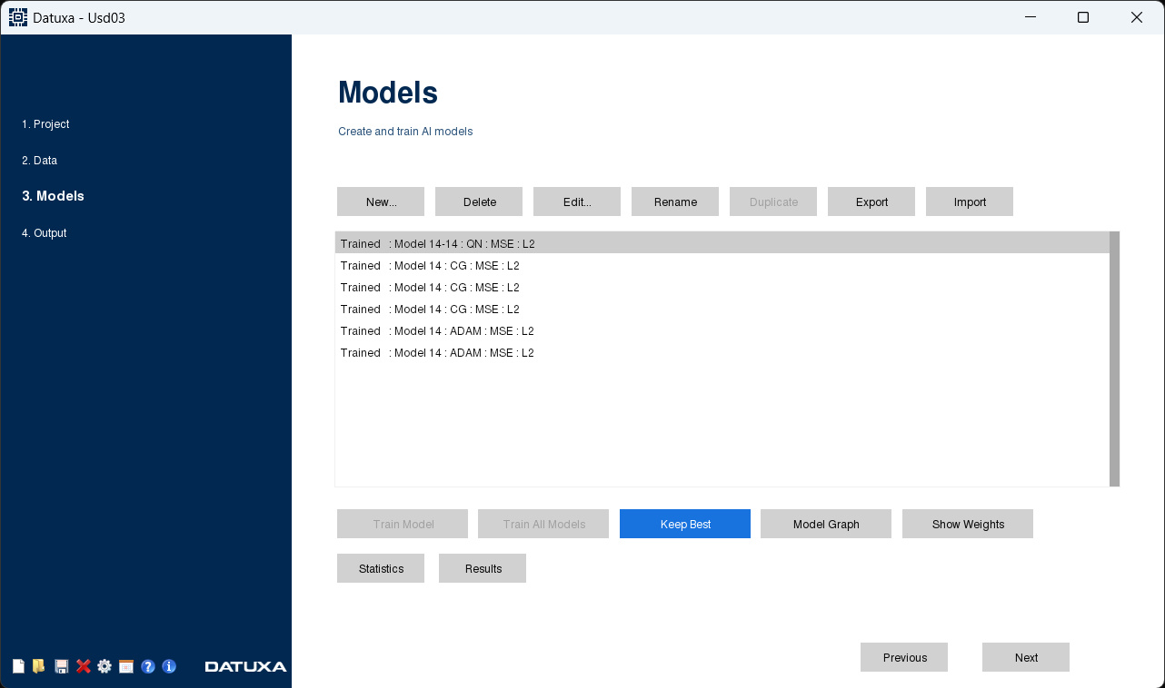Screen dimensions: 1165x688
Task: Switch to the Project step
Action: 45,124
